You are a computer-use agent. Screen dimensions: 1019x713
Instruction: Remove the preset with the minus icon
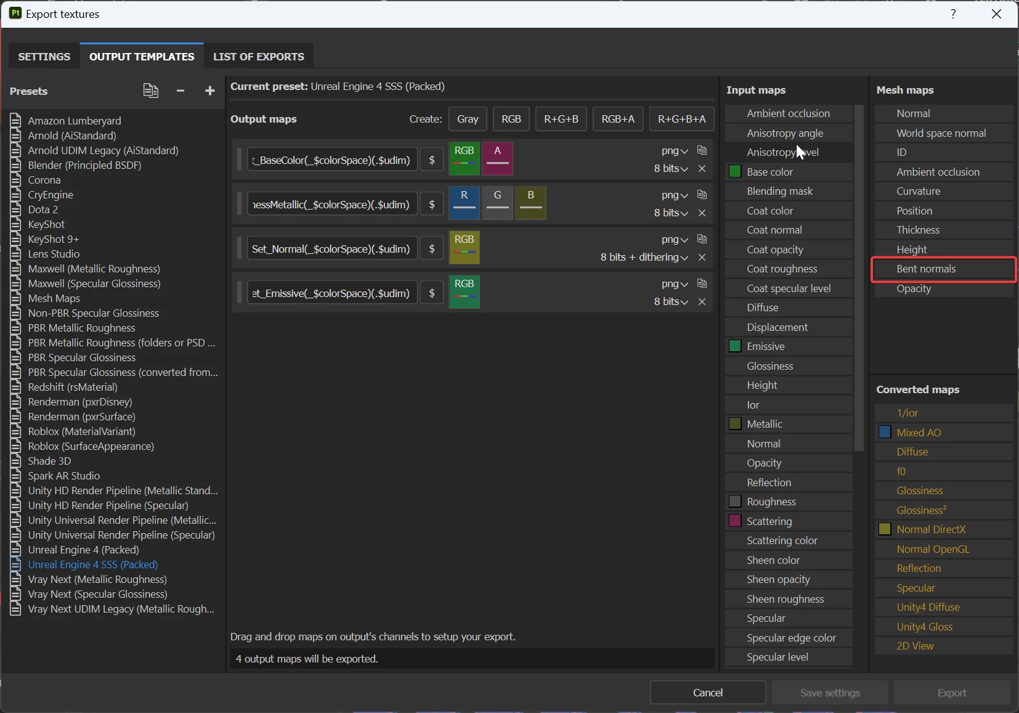(x=181, y=91)
